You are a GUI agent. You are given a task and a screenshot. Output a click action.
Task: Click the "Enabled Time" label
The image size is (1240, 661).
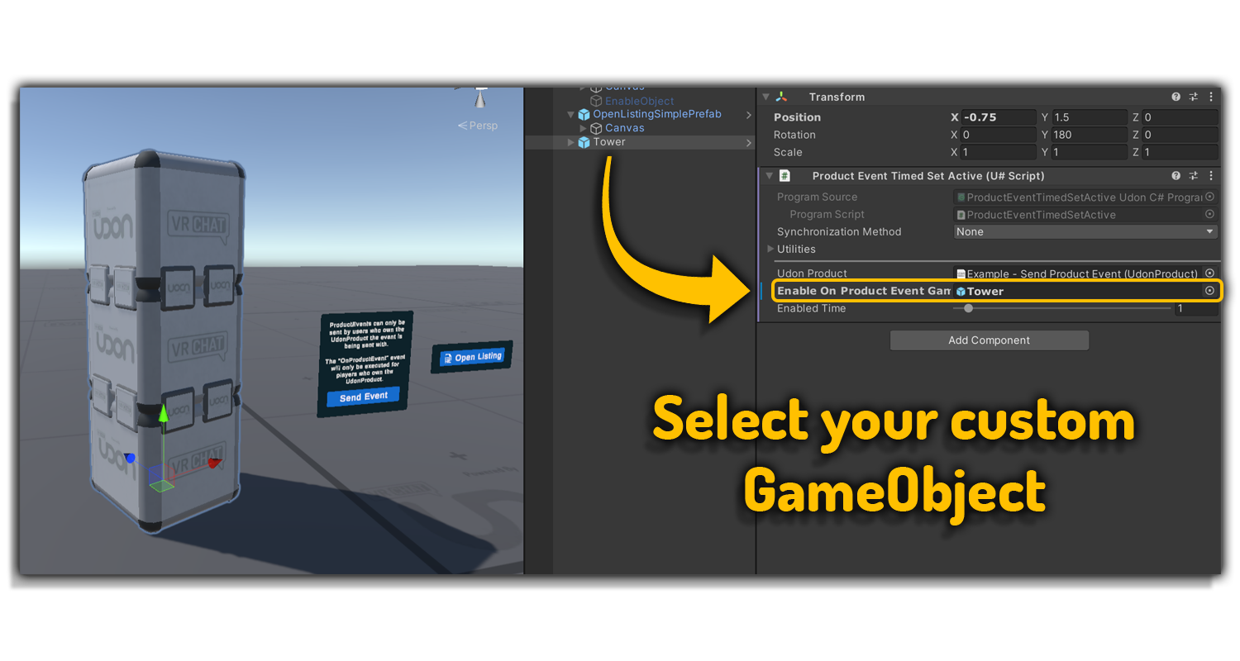click(811, 308)
